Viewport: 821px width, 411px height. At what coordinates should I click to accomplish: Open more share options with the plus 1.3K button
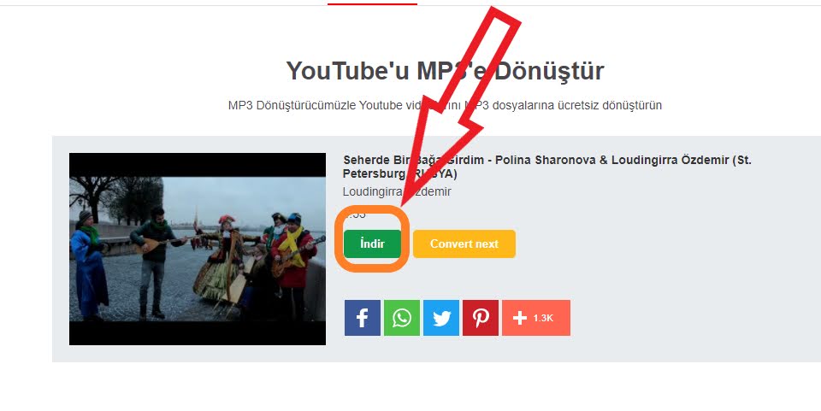pyautogui.click(x=536, y=318)
